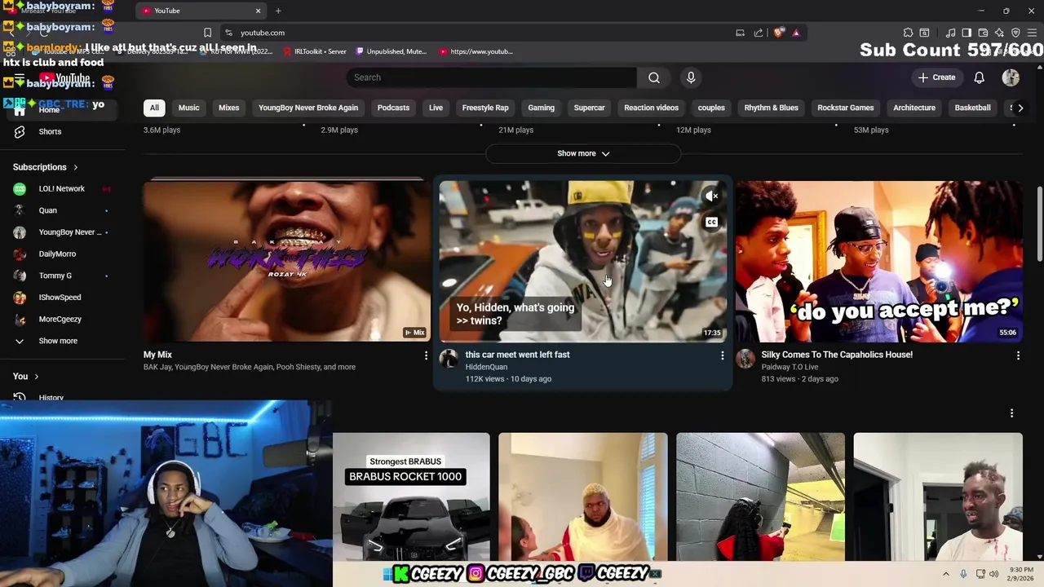Open Brave Shields icon in address bar

pyautogui.click(x=779, y=33)
